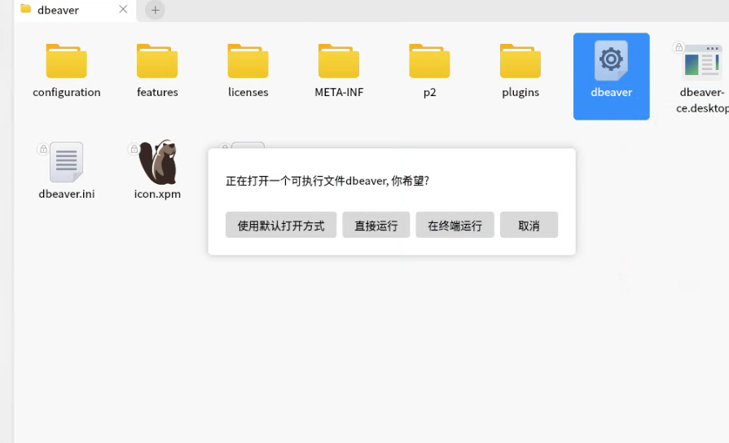Click the folder icon in dbeaver tab

pos(25,9)
